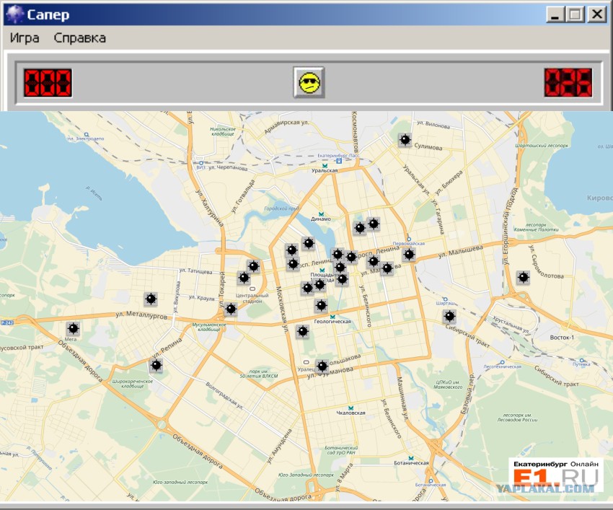
Task: Click the mine near Уралец on ул. Фурманова
Action: (322, 366)
